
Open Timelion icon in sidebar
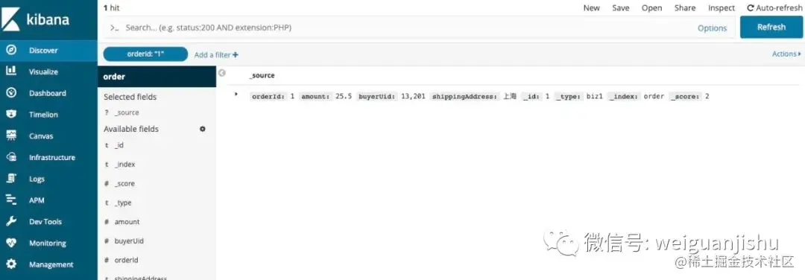pos(11,115)
